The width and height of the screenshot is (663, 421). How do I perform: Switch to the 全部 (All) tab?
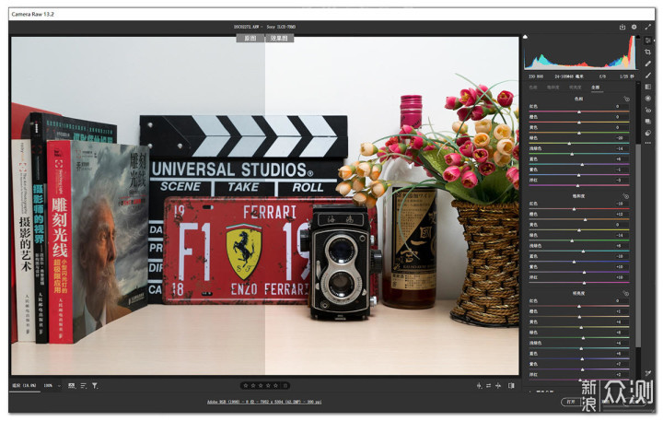pos(596,88)
